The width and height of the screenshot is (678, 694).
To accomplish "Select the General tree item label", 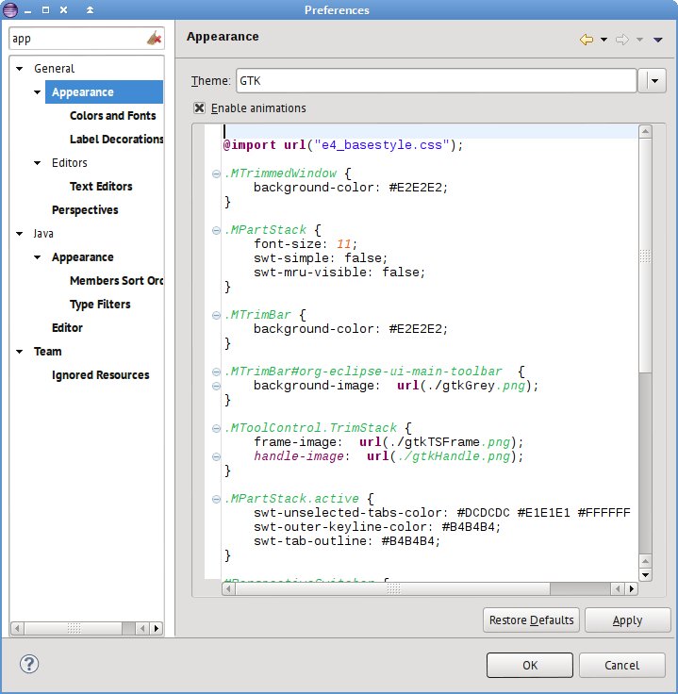I will coord(55,69).
